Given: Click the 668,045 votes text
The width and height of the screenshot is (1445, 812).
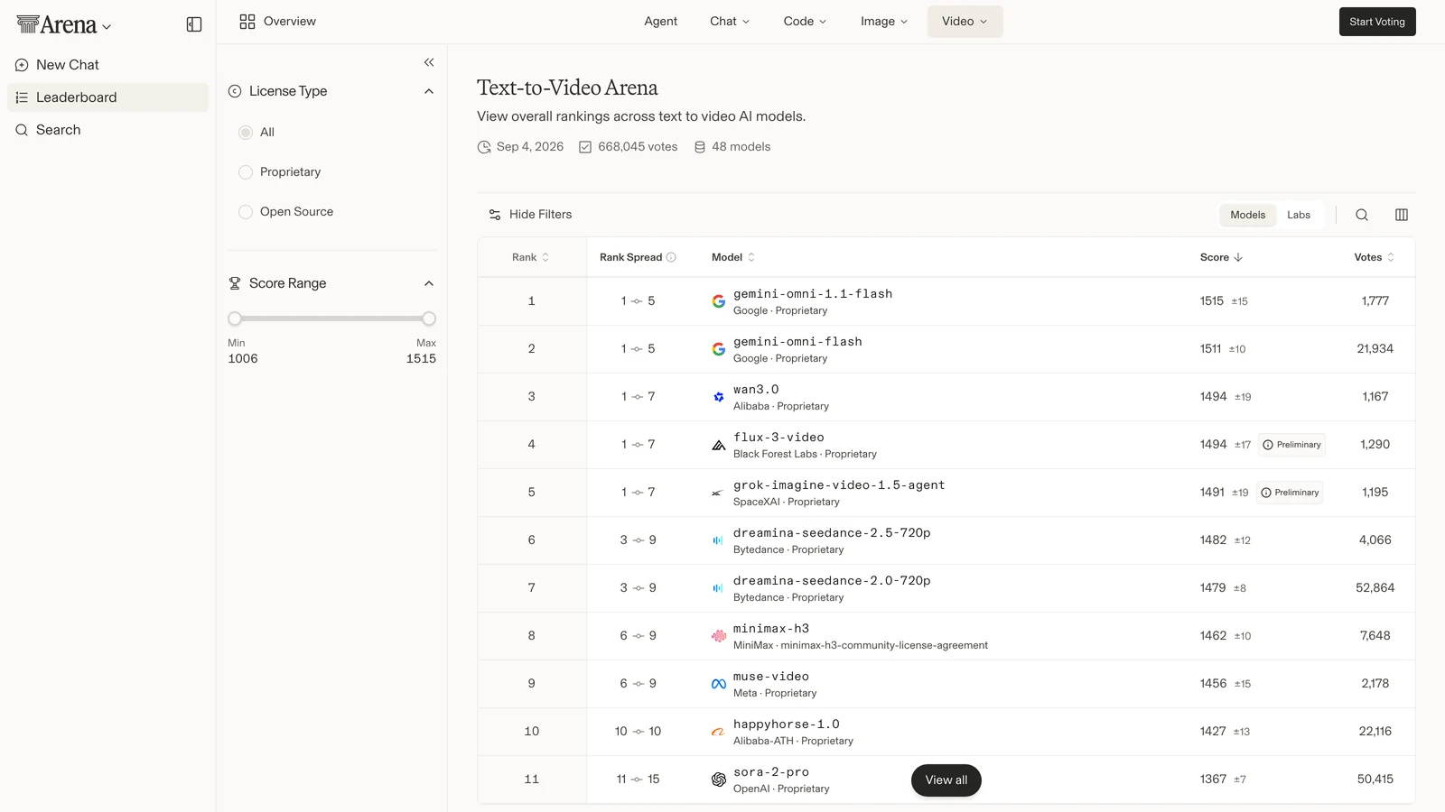Looking at the screenshot, I should pyautogui.click(x=638, y=147).
